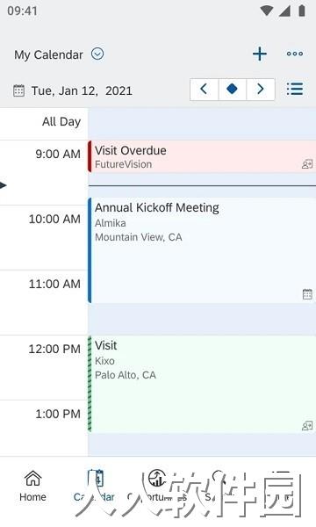
Task: Switch to list view icon
Action: (x=295, y=89)
